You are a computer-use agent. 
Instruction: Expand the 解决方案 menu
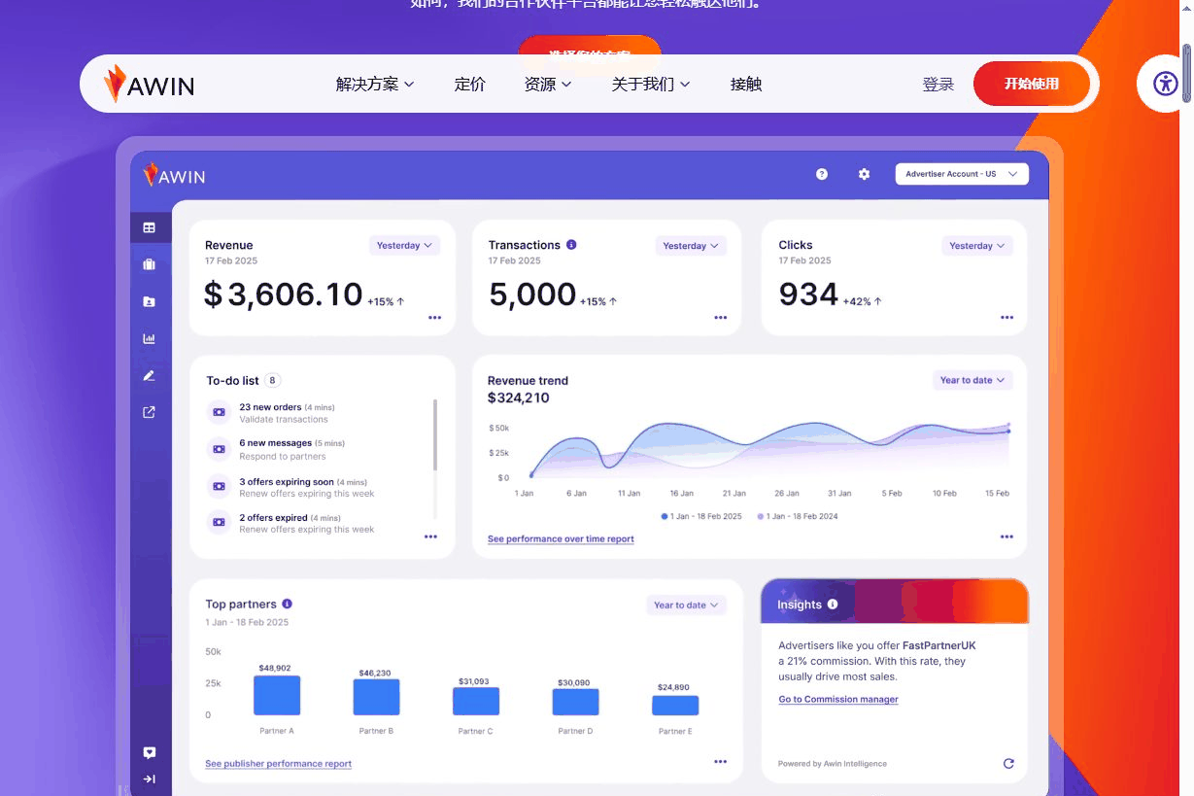point(375,85)
